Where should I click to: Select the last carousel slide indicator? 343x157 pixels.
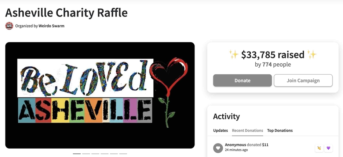click(123, 154)
